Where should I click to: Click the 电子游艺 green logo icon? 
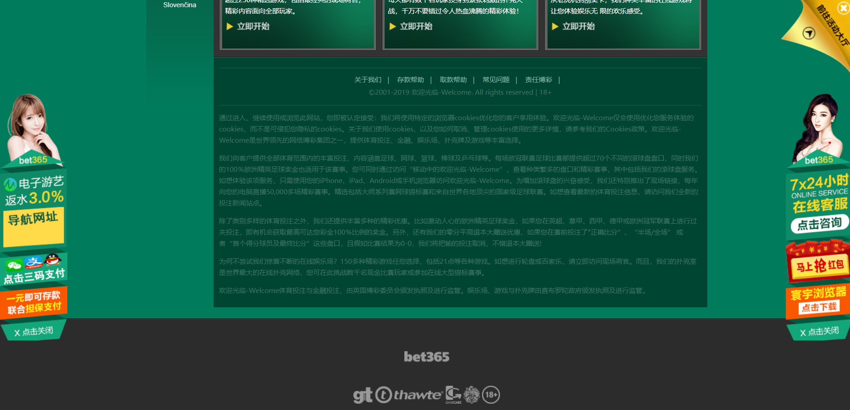point(10,184)
